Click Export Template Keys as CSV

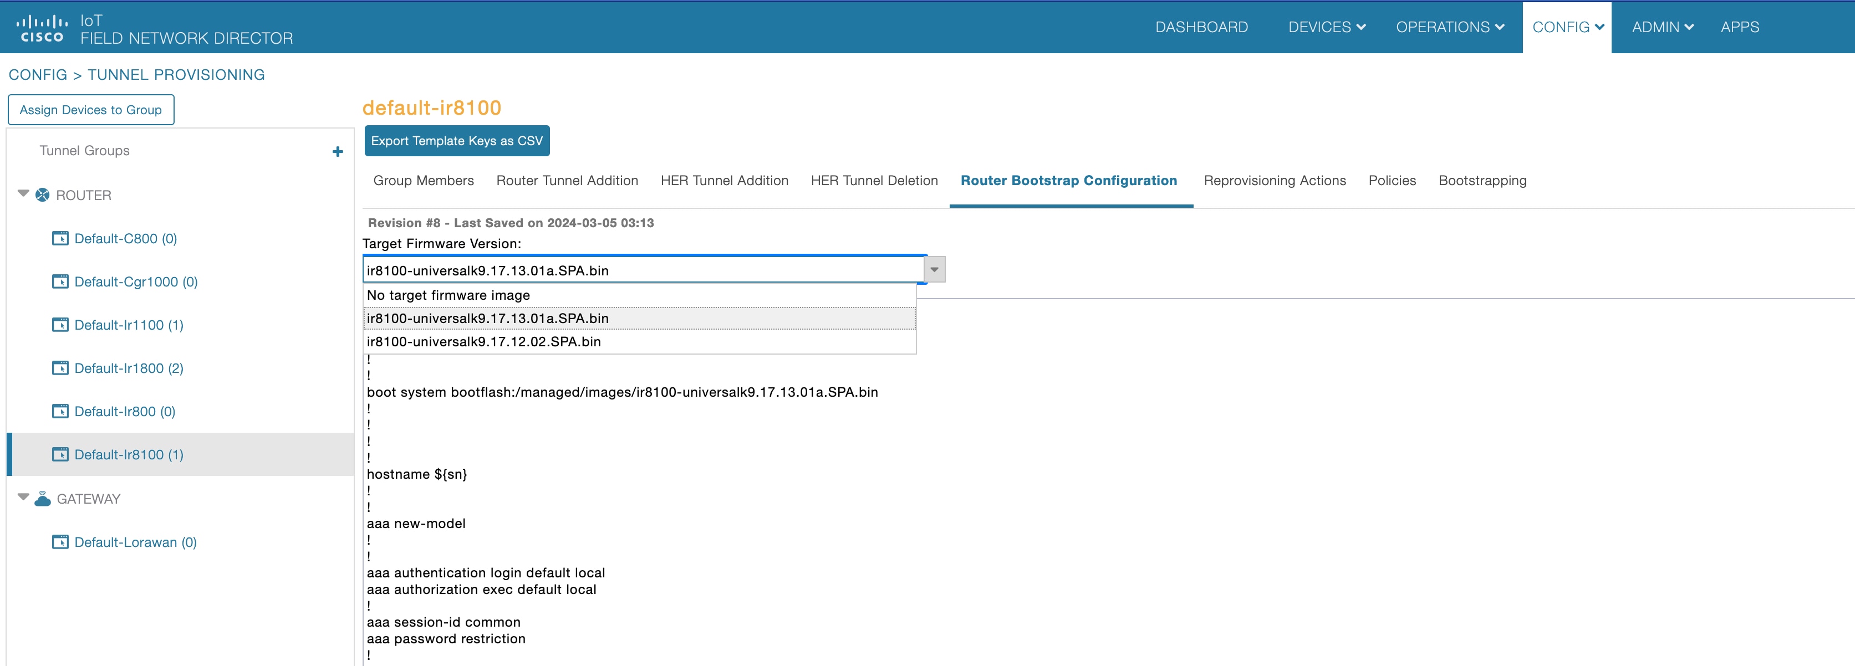[457, 140]
